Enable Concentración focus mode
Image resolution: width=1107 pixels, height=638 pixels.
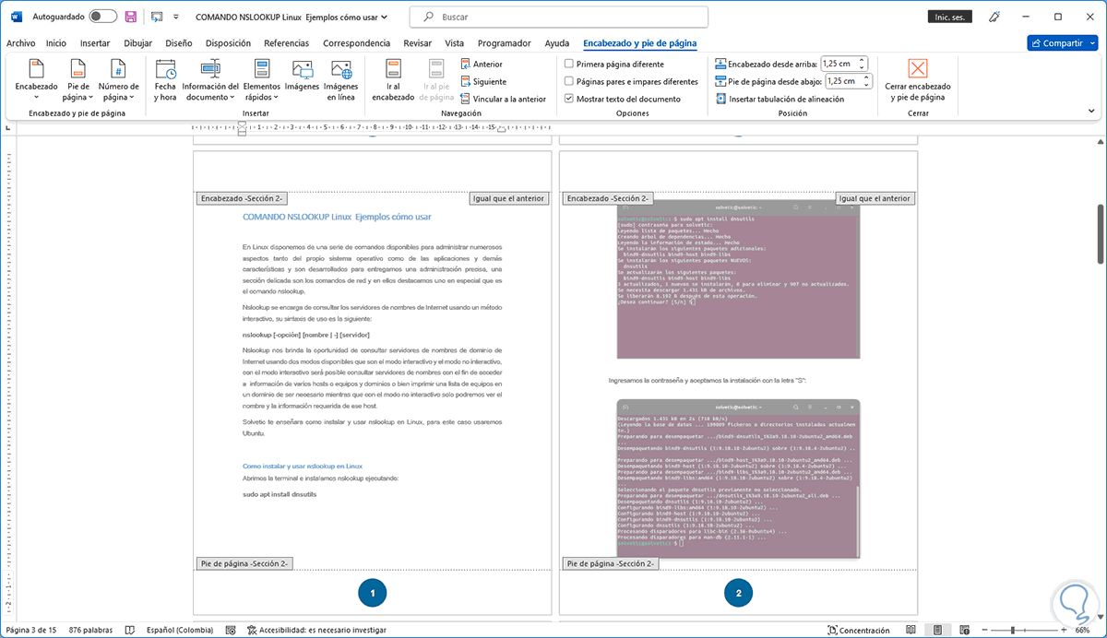[858, 631]
